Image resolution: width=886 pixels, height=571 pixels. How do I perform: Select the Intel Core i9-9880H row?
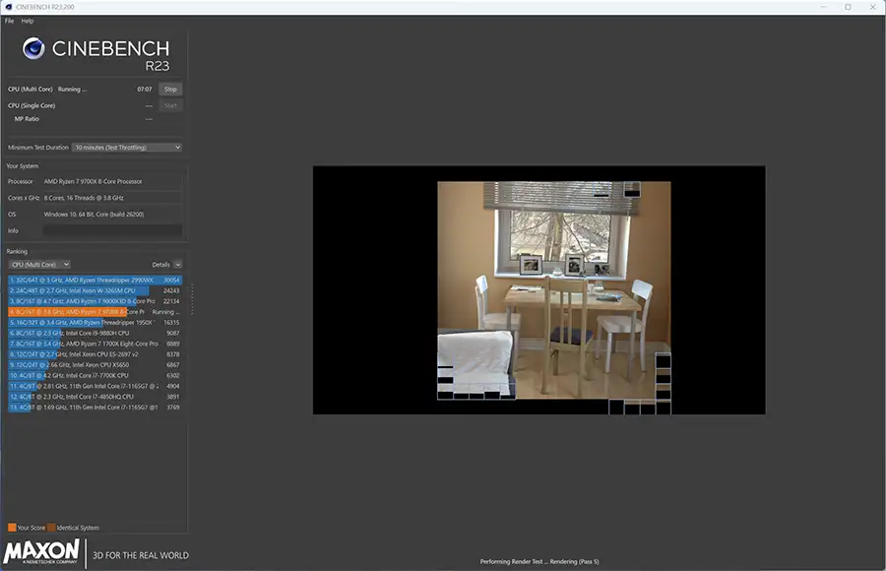click(95, 333)
